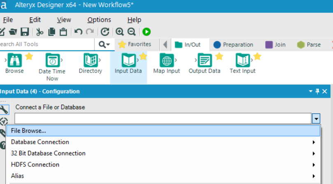Run the workflow with green play button
The height and width of the screenshot is (184, 333).
click(146, 32)
